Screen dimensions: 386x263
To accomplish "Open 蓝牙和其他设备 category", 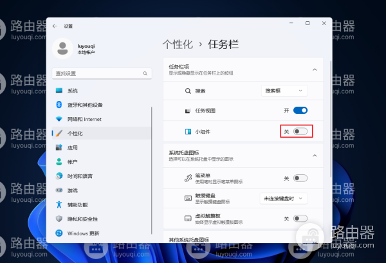I will click(102, 105).
